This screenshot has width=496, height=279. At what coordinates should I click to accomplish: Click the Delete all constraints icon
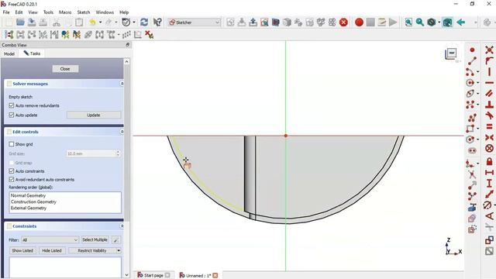pyautogui.click(x=149, y=34)
